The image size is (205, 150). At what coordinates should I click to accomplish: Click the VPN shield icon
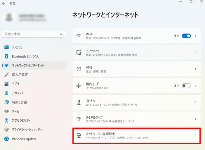(x=79, y=69)
